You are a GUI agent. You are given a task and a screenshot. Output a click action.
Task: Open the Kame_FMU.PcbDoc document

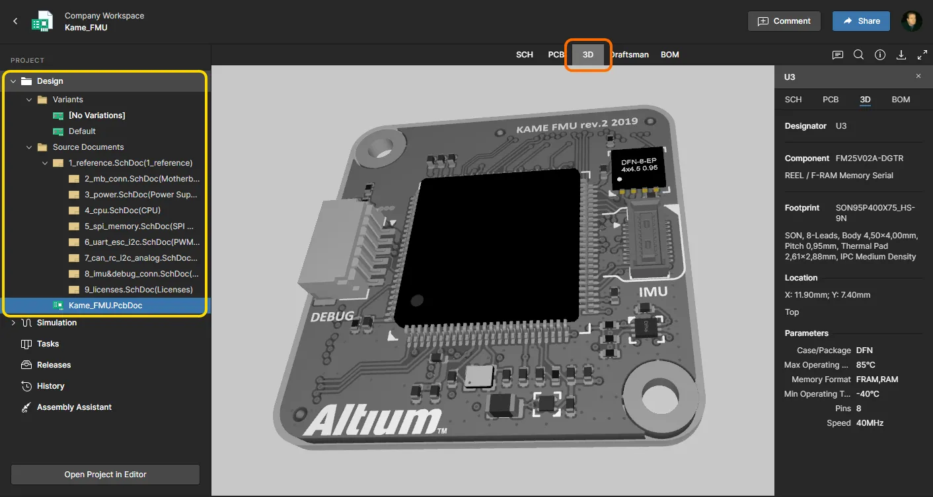click(106, 306)
